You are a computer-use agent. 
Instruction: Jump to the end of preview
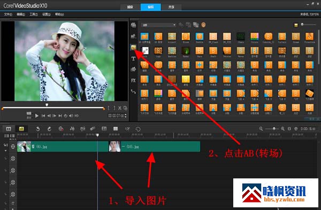click(x=60, y=116)
